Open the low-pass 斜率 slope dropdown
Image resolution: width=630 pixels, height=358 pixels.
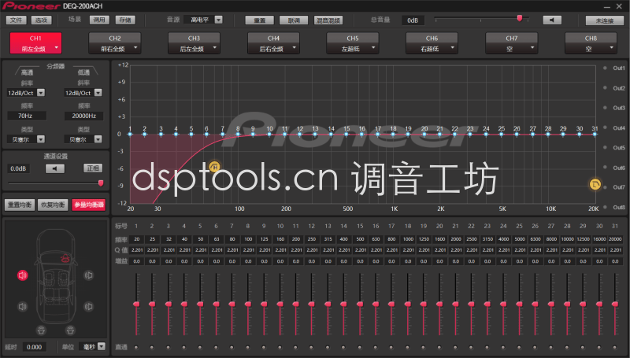pyautogui.click(x=98, y=93)
